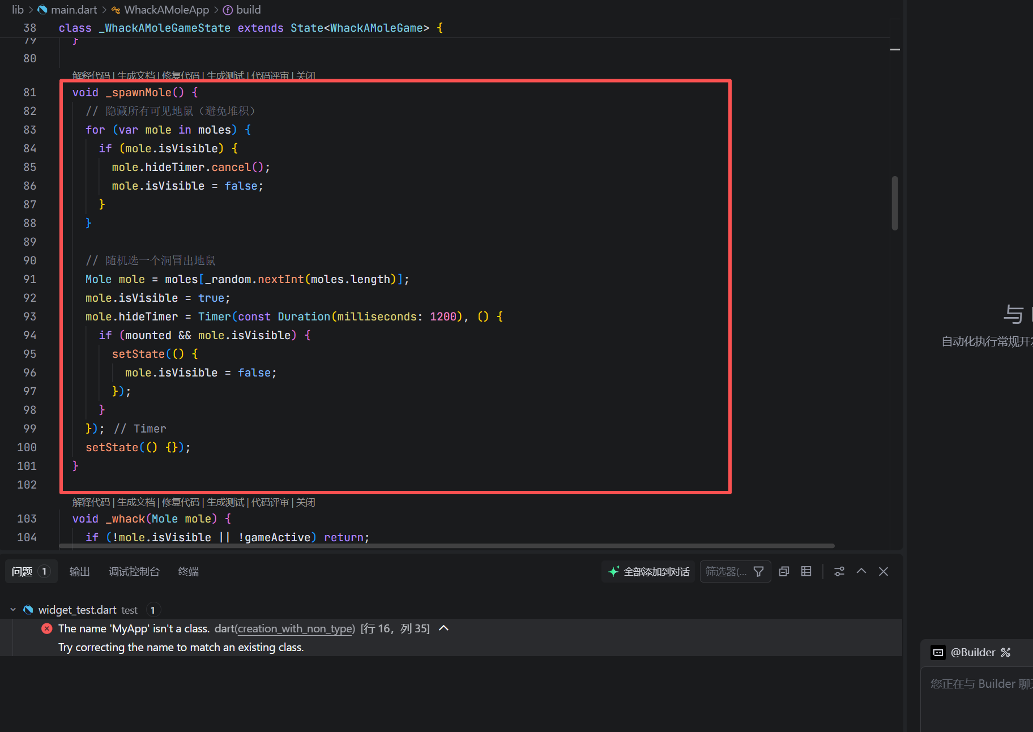Viewport: 1033px width, 732px height.
Task: Open the build breadcrumb dropdown
Action: tap(249, 10)
